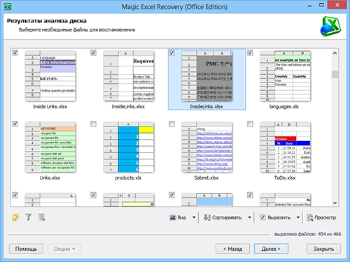
Task: Click the Далее next button
Action: pyautogui.click(x=271, y=249)
